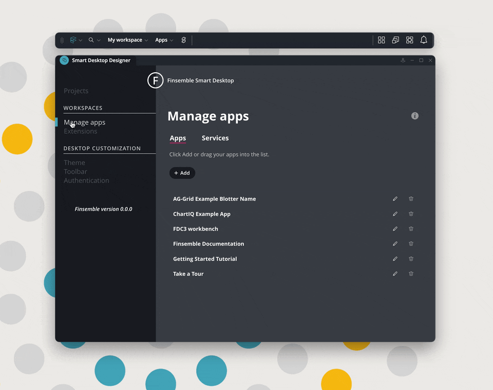Close the Smart Desktop Designer window

[430, 60]
